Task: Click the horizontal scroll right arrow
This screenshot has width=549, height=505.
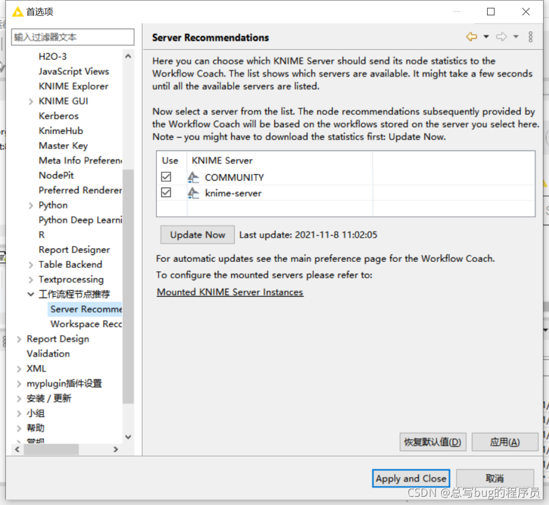Action: coord(115,449)
